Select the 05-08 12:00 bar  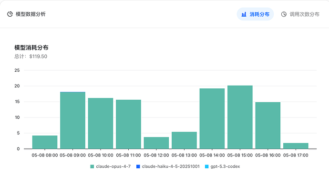tap(156, 143)
